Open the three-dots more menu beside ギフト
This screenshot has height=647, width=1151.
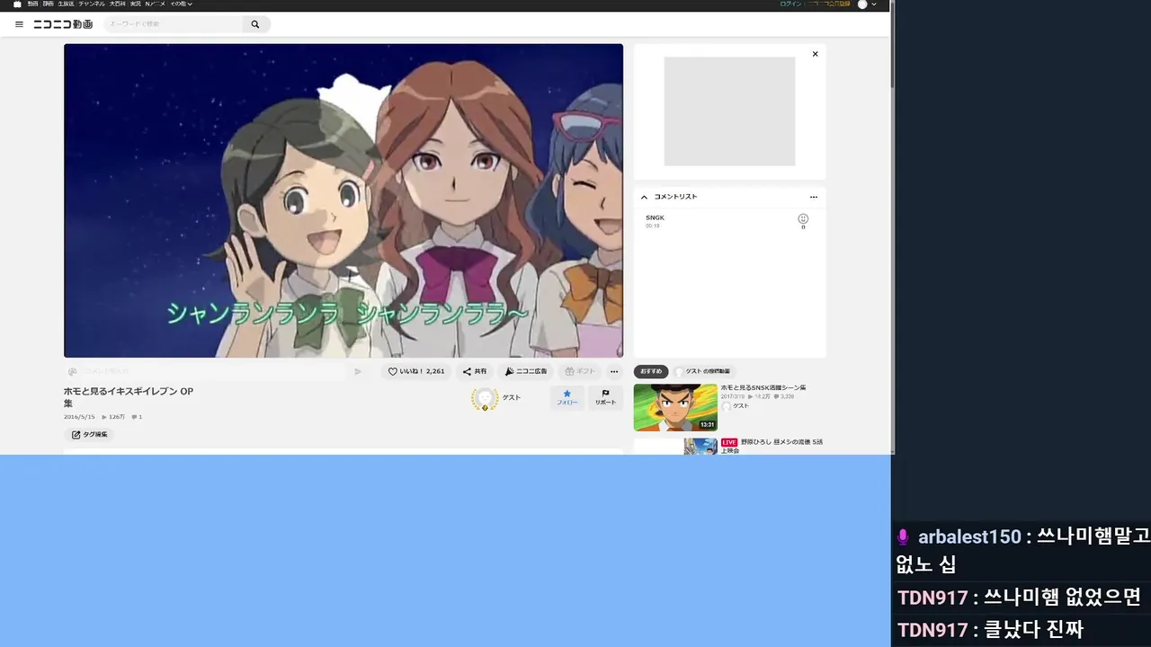click(614, 371)
